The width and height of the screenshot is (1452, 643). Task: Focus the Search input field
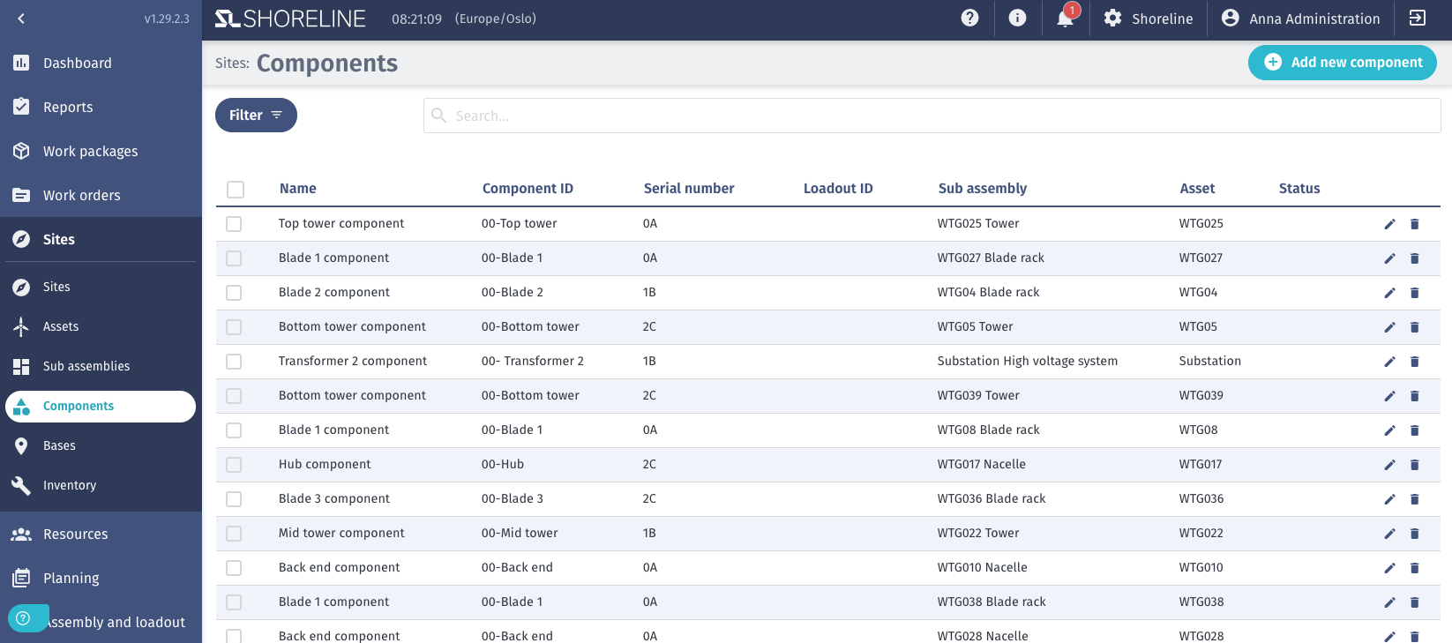click(932, 116)
